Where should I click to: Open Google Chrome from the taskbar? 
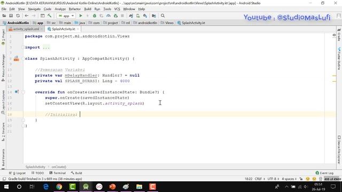tap(59, 187)
